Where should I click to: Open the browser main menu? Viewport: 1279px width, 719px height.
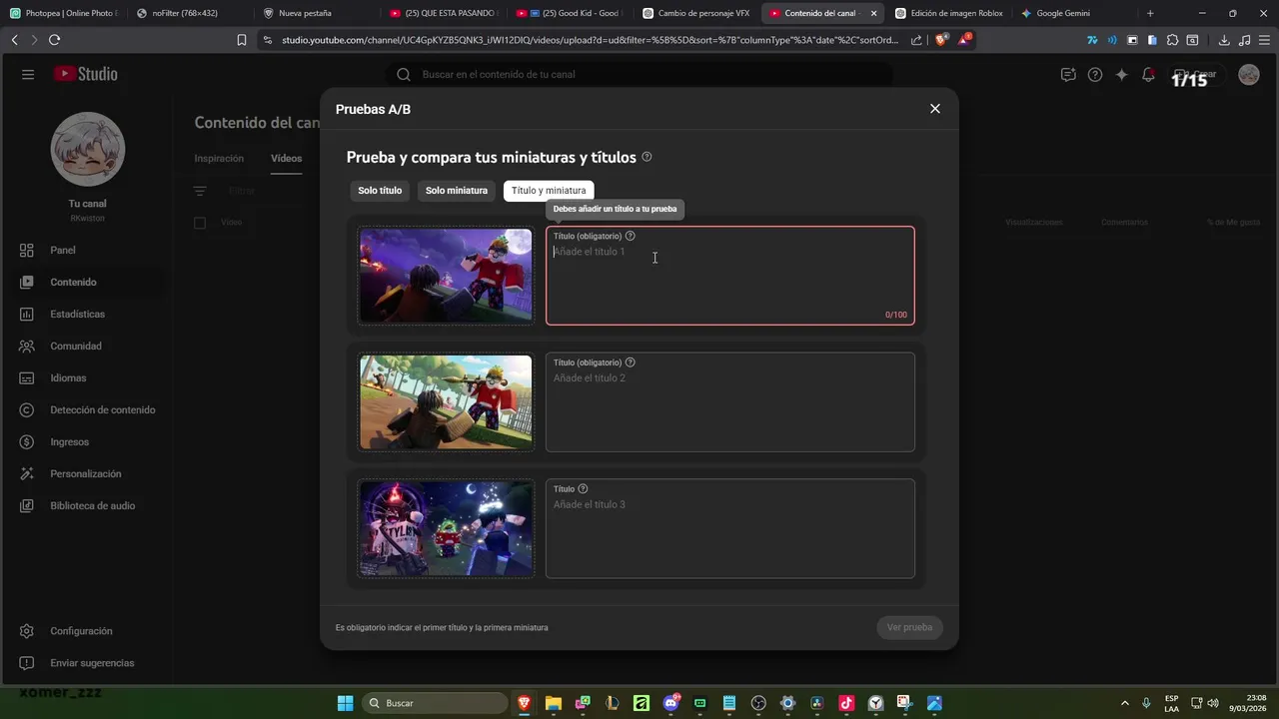(1264, 40)
